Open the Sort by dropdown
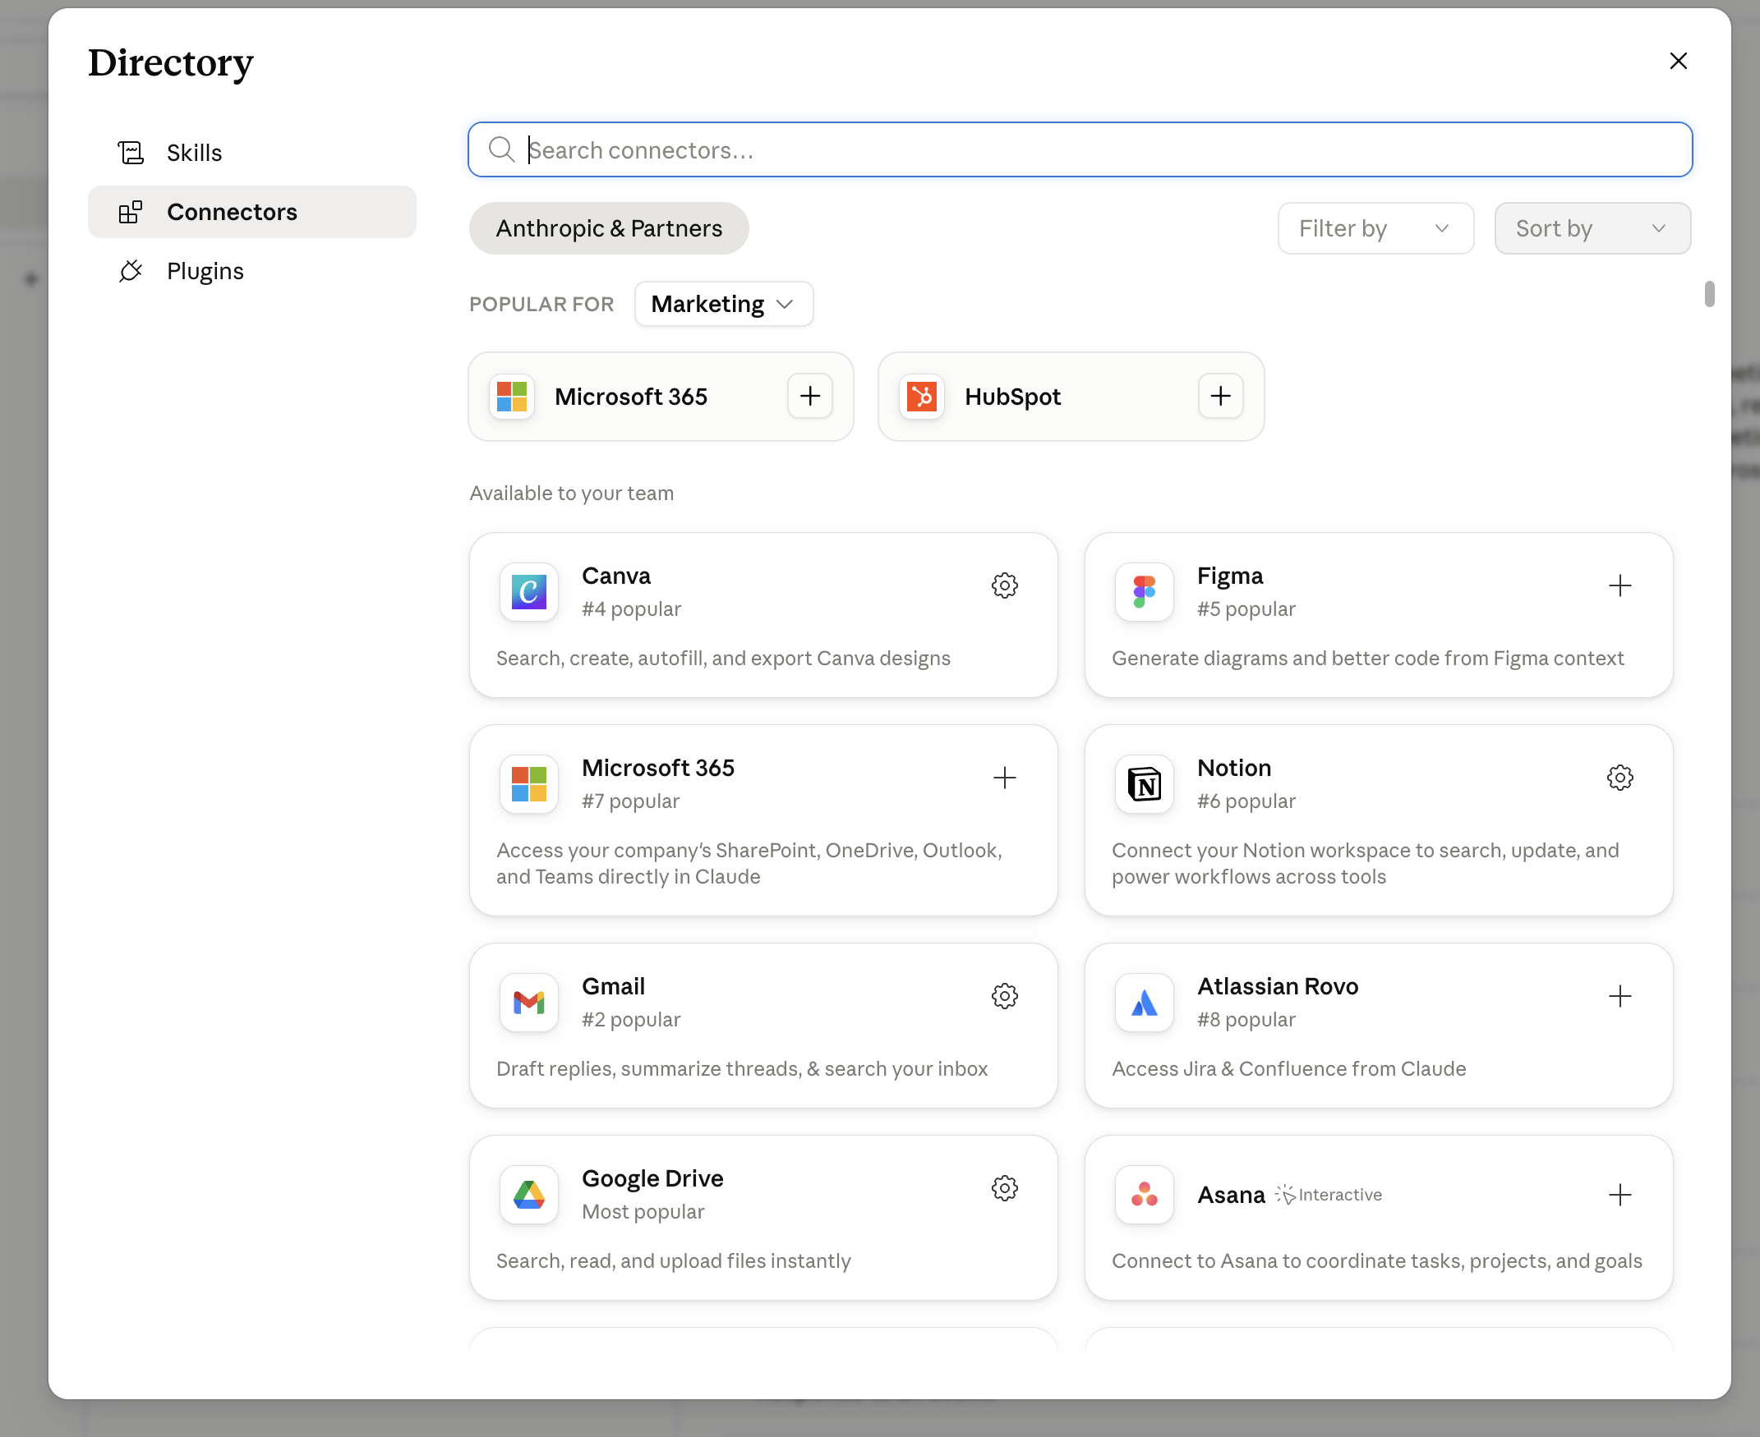1760x1437 pixels. [x=1592, y=228]
